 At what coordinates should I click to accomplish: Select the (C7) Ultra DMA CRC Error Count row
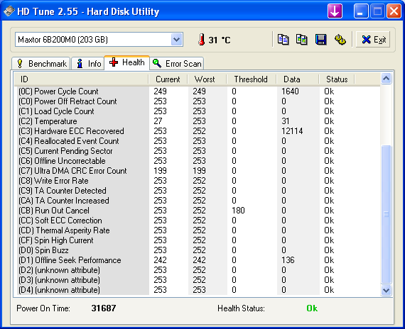pyautogui.click(x=199, y=171)
